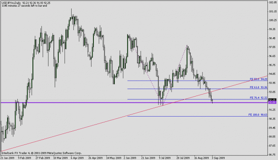Click the 14 May 2009 date label

(113, 158)
